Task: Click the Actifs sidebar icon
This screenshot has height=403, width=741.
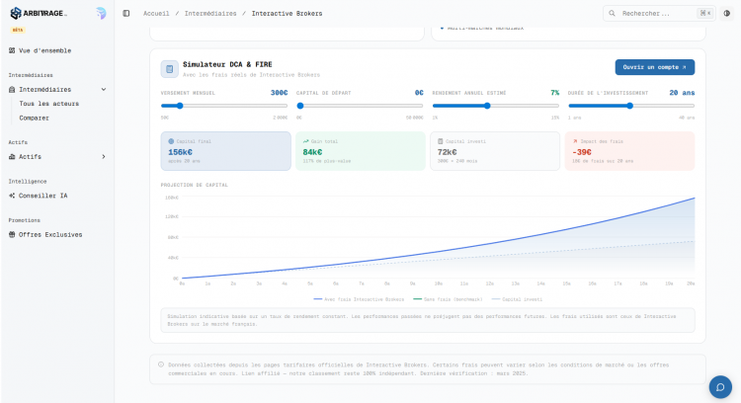Action: 12,156
